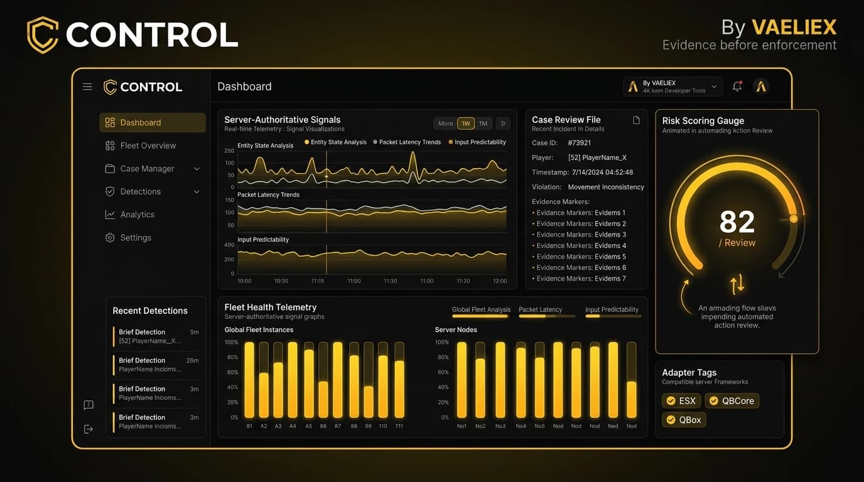Click the Dashboard page title
The width and height of the screenshot is (864, 482).
click(244, 87)
